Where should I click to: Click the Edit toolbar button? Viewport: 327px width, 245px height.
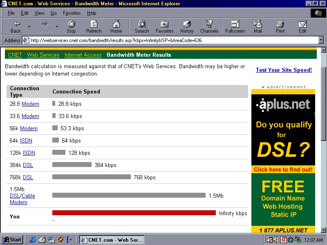pyautogui.click(x=302, y=27)
